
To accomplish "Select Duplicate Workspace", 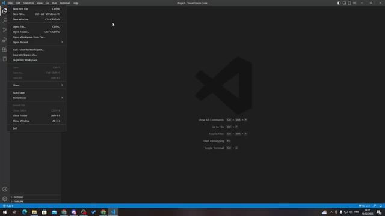I will pos(37,60).
